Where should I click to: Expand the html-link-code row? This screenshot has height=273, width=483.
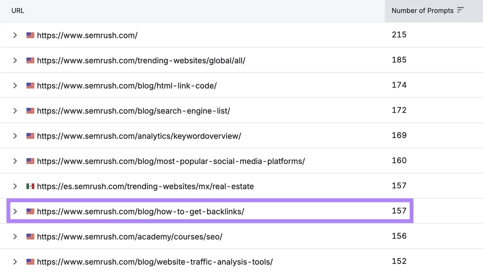[x=15, y=85]
